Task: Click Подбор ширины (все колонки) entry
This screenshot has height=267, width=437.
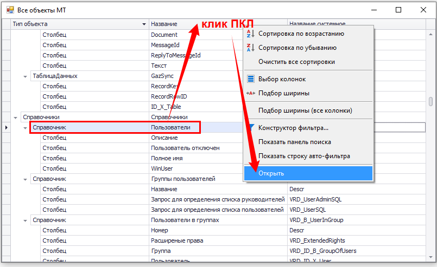Action: coord(305,110)
